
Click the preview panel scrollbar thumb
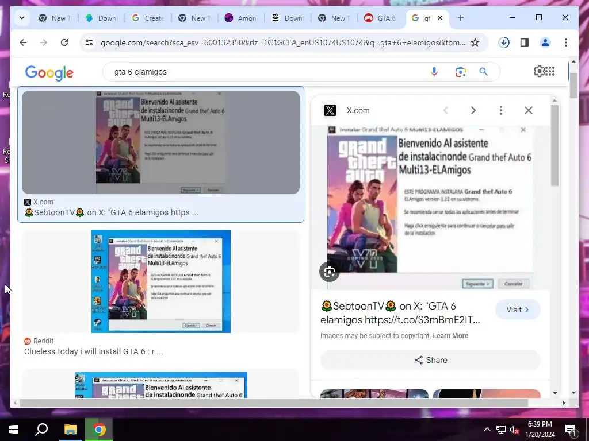tap(555, 145)
